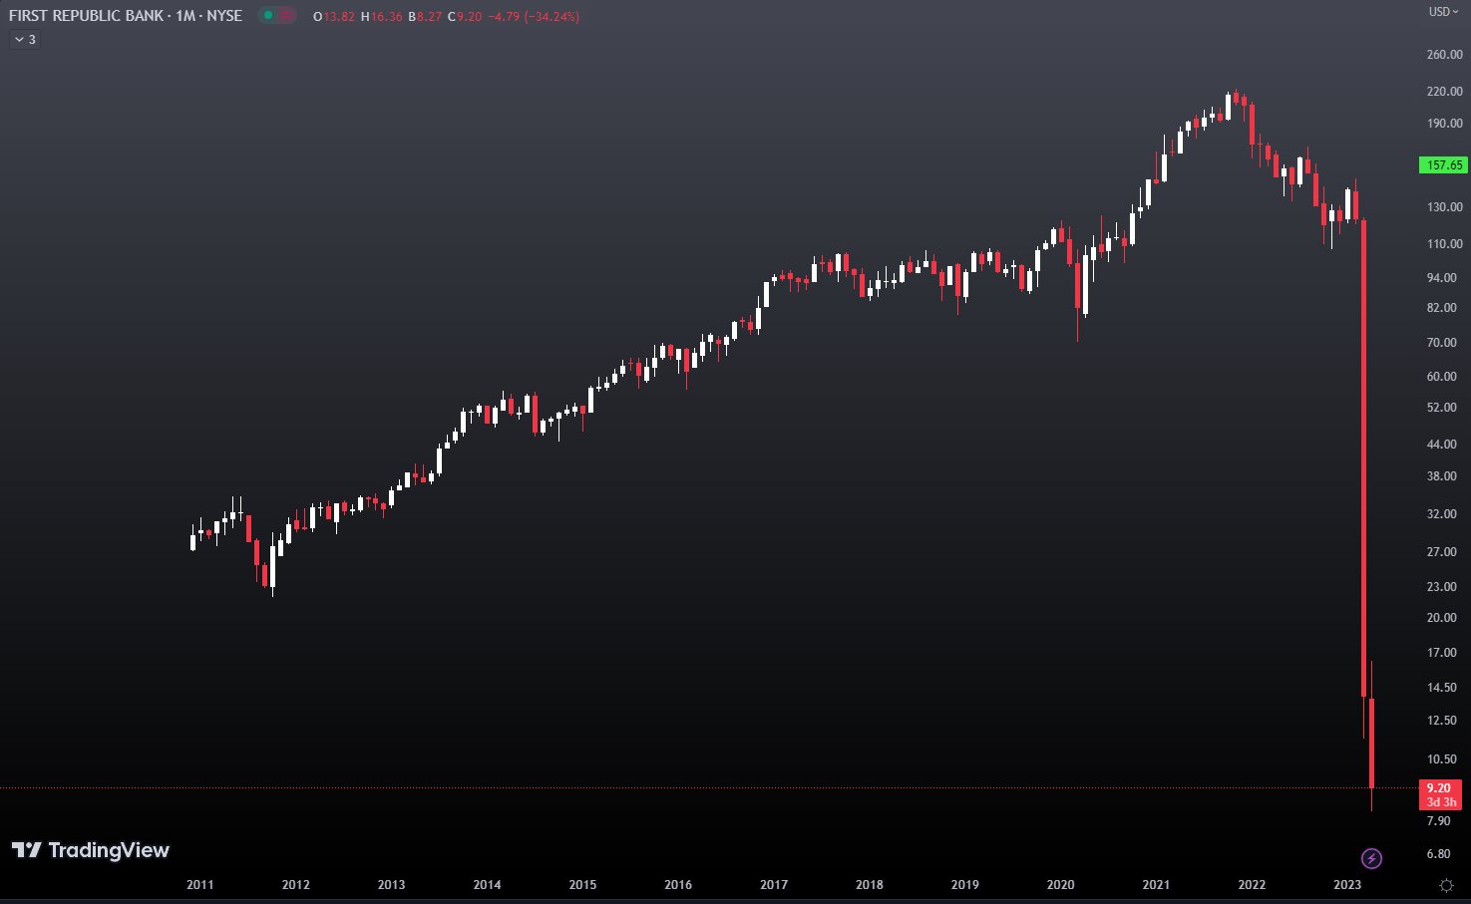
Task: Click the 2012 time axis label
Action: [x=296, y=885]
